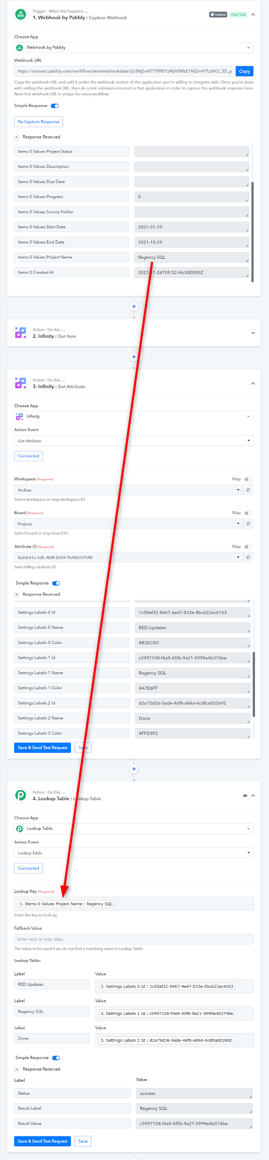Open the Archive workspace dropdown

(x=128, y=490)
